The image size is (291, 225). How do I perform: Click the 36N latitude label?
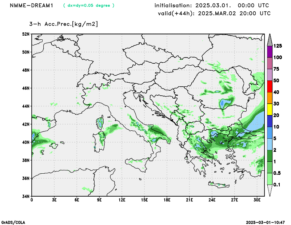26,178
